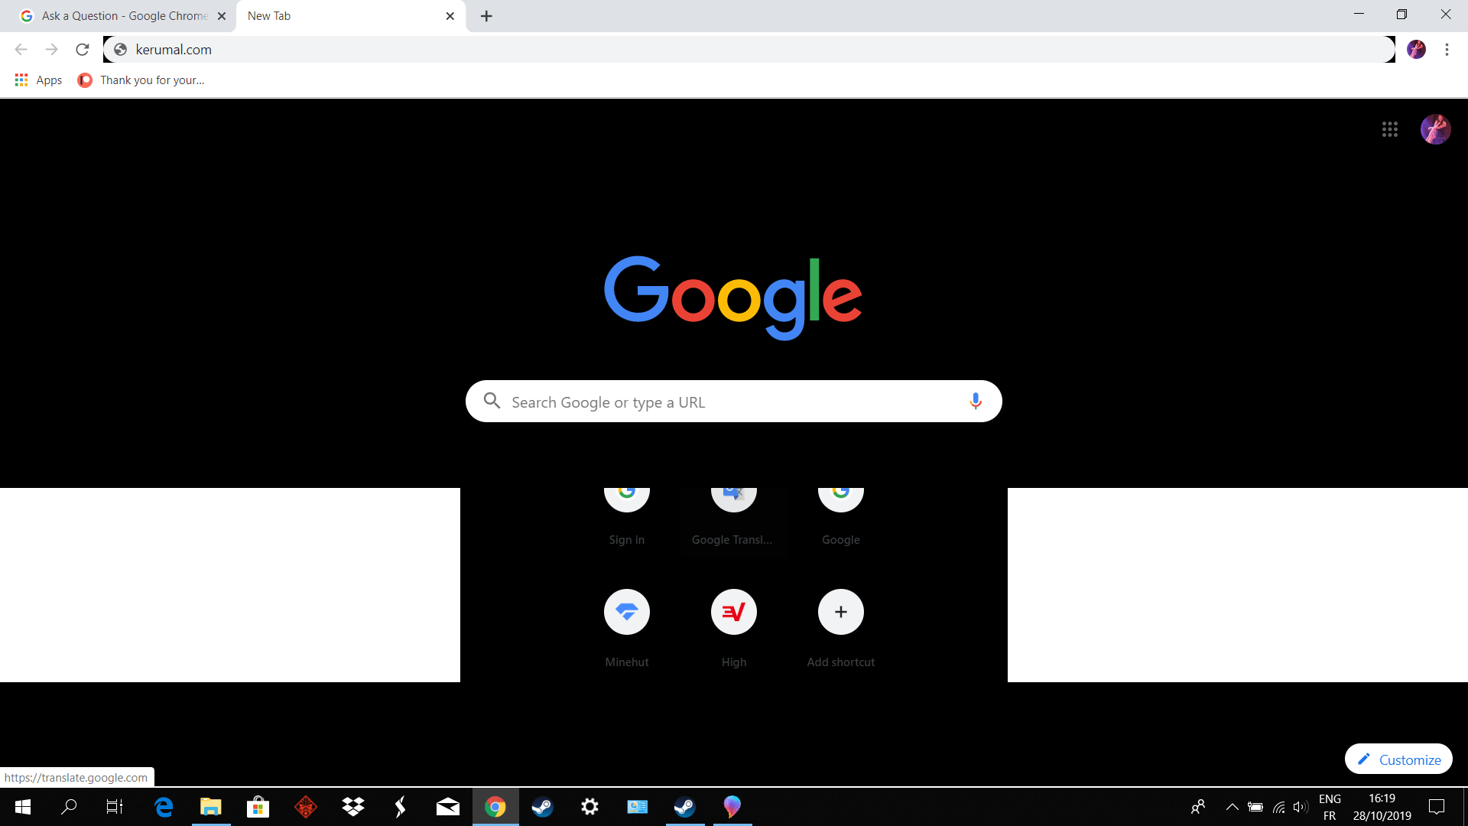The height and width of the screenshot is (826, 1468).
Task: Launch Steam from the taskbar
Action: coord(543,807)
